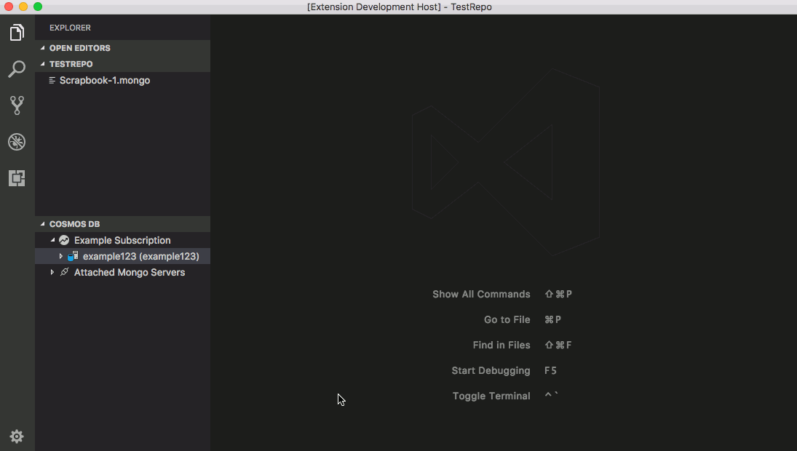Select the Example Subscription row
The image size is (797, 451).
[x=122, y=240]
